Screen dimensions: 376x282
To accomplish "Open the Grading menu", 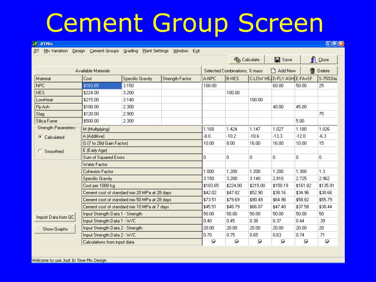I will coord(131,51).
